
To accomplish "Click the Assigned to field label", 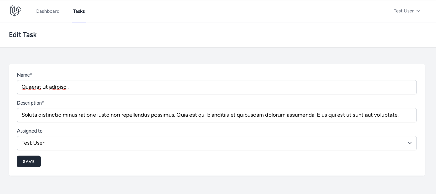I will pyautogui.click(x=30, y=131).
